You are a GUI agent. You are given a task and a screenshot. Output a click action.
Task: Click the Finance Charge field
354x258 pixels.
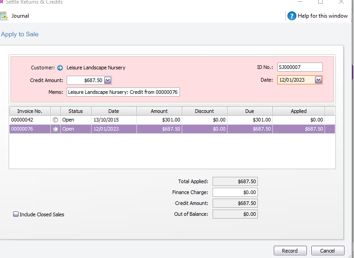coord(235,192)
